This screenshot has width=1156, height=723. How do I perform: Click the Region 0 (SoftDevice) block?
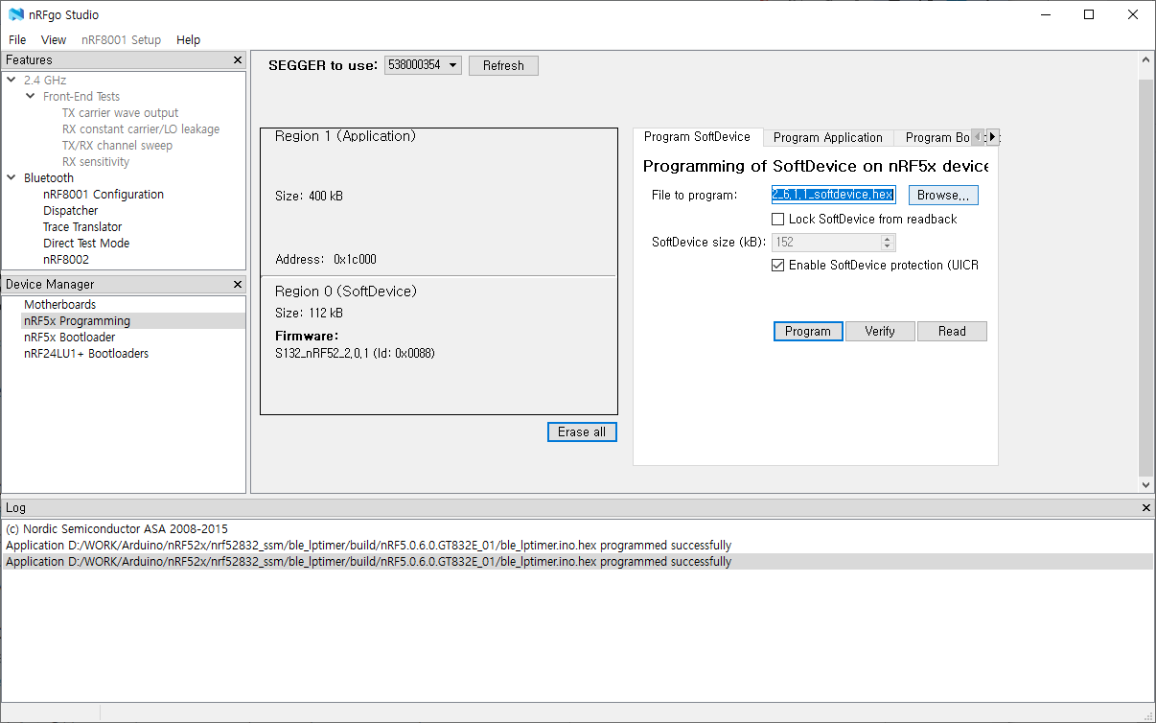(x=438, y=345)
